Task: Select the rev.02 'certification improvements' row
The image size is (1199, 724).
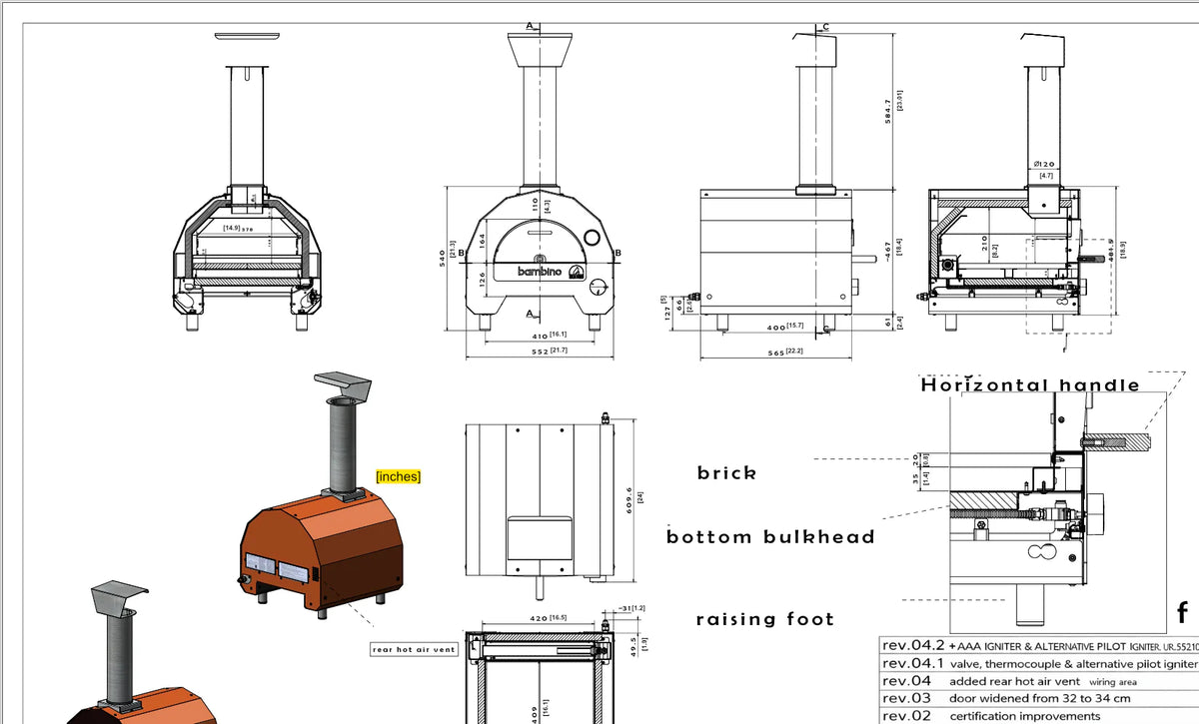Action: pyautogui.click(x=1039, y=715)
